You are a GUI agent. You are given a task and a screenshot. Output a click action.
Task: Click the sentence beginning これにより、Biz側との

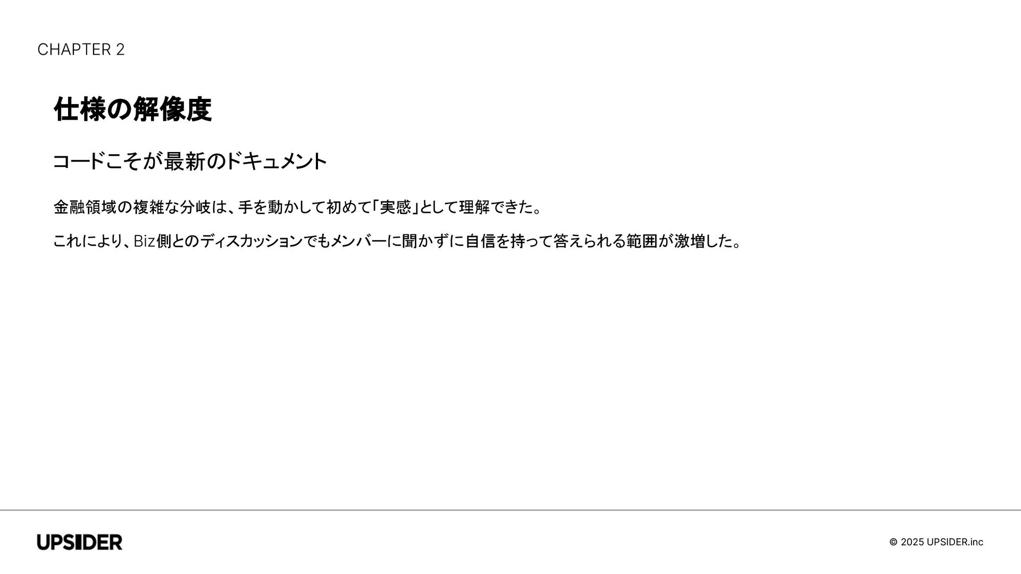coord(397,241)
